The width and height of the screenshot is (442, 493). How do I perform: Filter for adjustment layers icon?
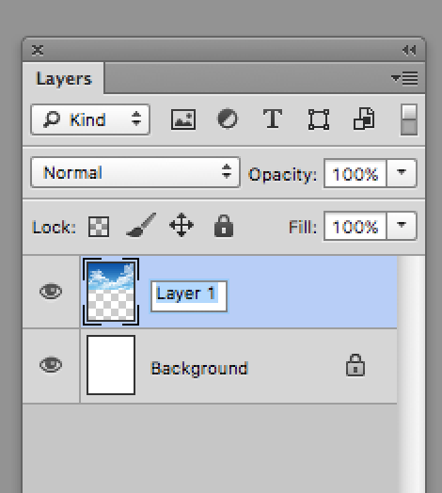point(228,119)
